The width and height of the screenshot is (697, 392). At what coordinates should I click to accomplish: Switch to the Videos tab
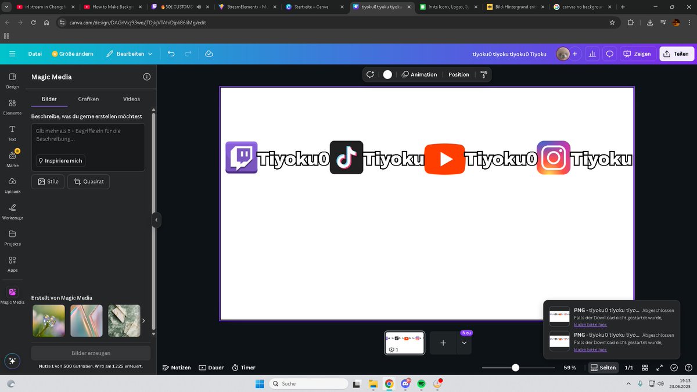tap(131, 99)
